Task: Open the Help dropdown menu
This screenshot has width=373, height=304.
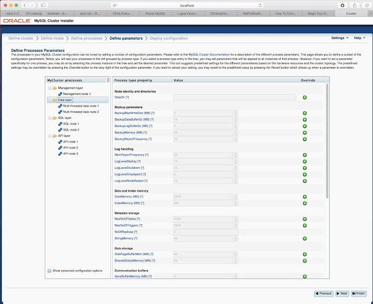Action: click(x=360, y=38)
